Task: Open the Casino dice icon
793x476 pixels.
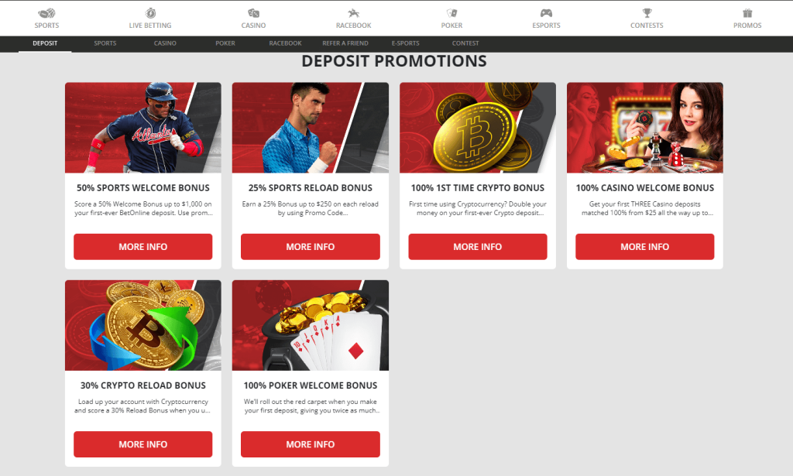Action: [x=253, y=14]
